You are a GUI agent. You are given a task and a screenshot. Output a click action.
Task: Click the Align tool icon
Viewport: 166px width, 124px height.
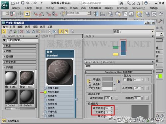(102, 14)
